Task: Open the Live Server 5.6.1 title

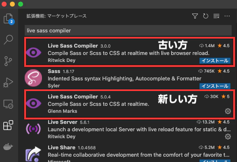Action: 63,122
